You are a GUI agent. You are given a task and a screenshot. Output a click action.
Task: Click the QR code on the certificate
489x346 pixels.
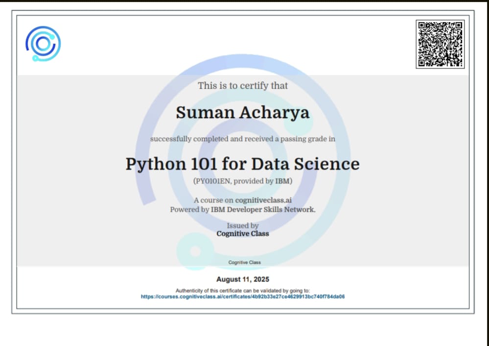440,44
